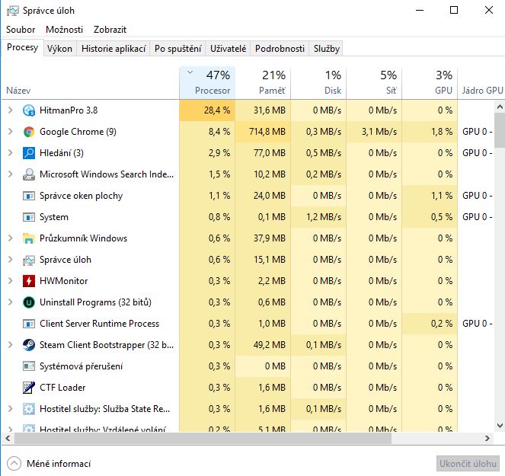505x476 pixels.
Task: Sort by the Síť column header
Action: [374, 83]
